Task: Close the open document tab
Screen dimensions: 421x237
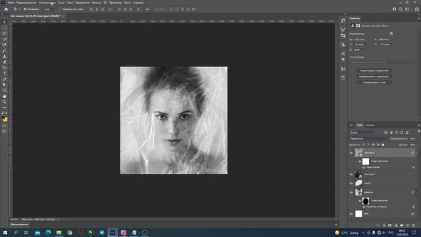Action: pos(63,16)
